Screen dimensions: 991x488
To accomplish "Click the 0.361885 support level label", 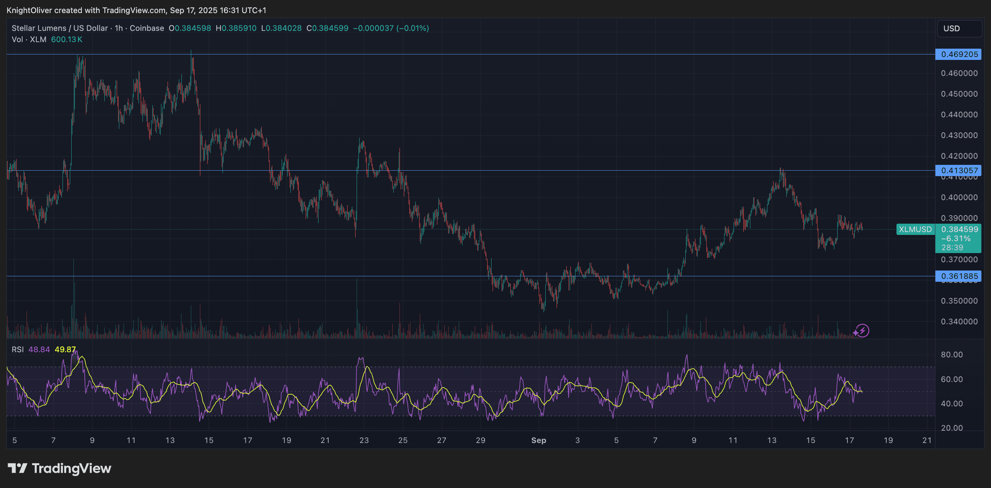I will [959, 276].
